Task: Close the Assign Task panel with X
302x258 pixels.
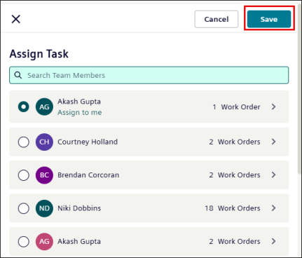Action: (x=16, y=19)
